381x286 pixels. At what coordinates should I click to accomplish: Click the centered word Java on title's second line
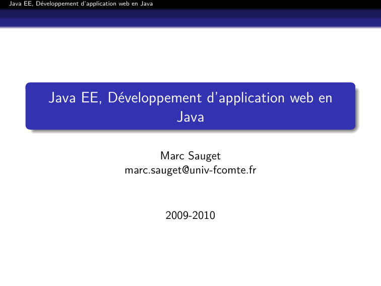coord(190,118)
